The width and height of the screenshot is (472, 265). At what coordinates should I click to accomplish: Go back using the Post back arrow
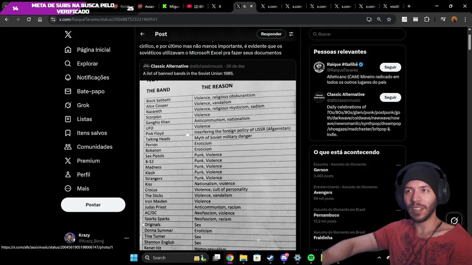[142, 34]
